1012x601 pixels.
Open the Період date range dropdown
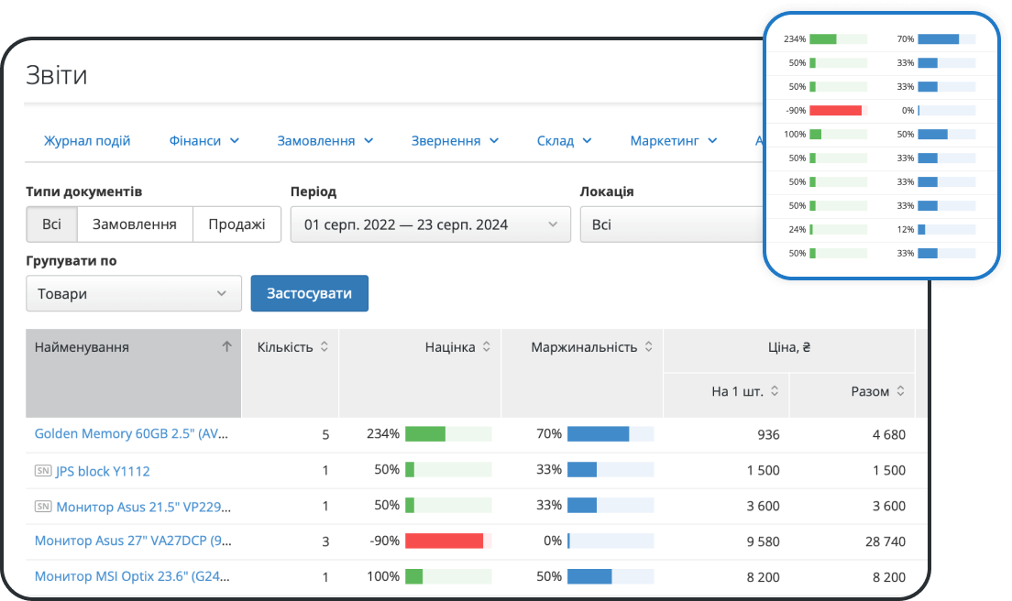[x=430, y=224]
